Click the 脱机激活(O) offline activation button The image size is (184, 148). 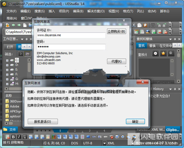click(43, 122)
